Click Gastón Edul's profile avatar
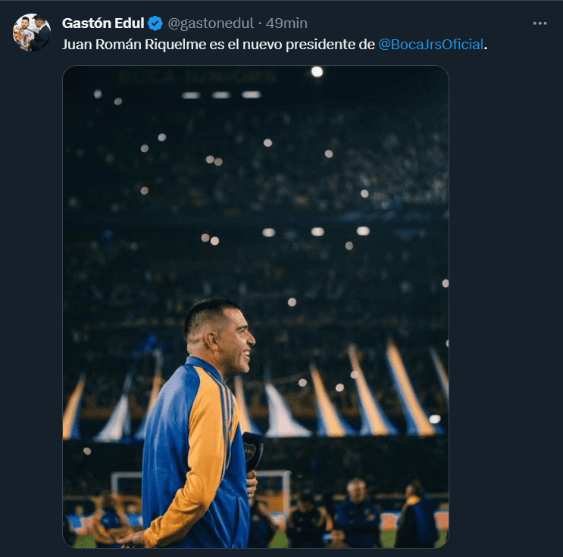The height and width of the screenshot is (557, 563). [x=32, y=33]
